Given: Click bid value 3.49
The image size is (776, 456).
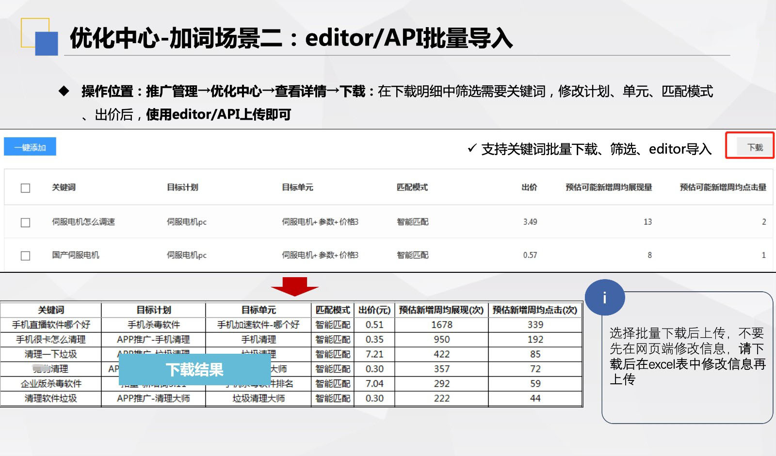Looking at the screenshot, I should point(530,222).
